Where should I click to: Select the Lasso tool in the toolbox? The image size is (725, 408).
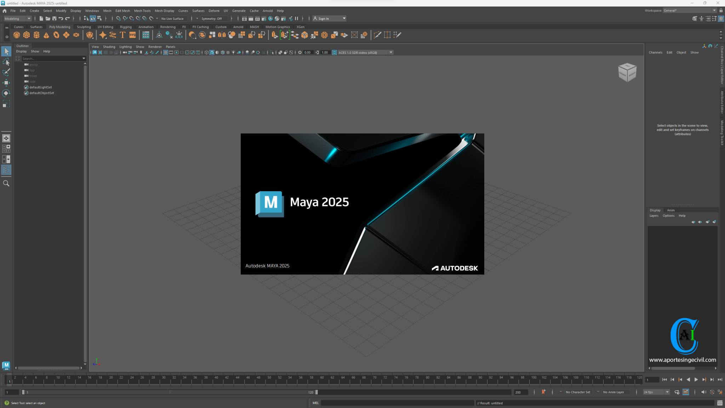point(6,62)
